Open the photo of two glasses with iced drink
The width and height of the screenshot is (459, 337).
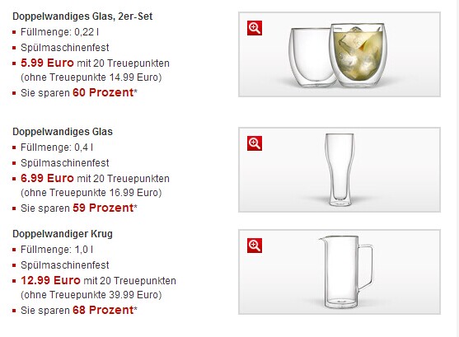click(340, 54)
